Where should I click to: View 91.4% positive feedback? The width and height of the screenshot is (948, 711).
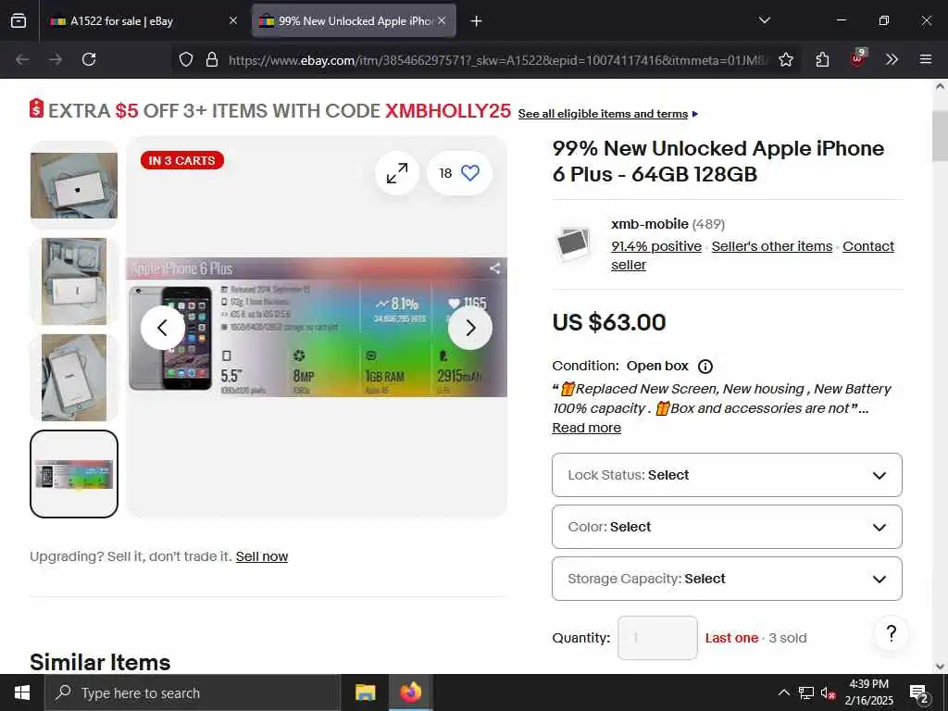[656, 246]
